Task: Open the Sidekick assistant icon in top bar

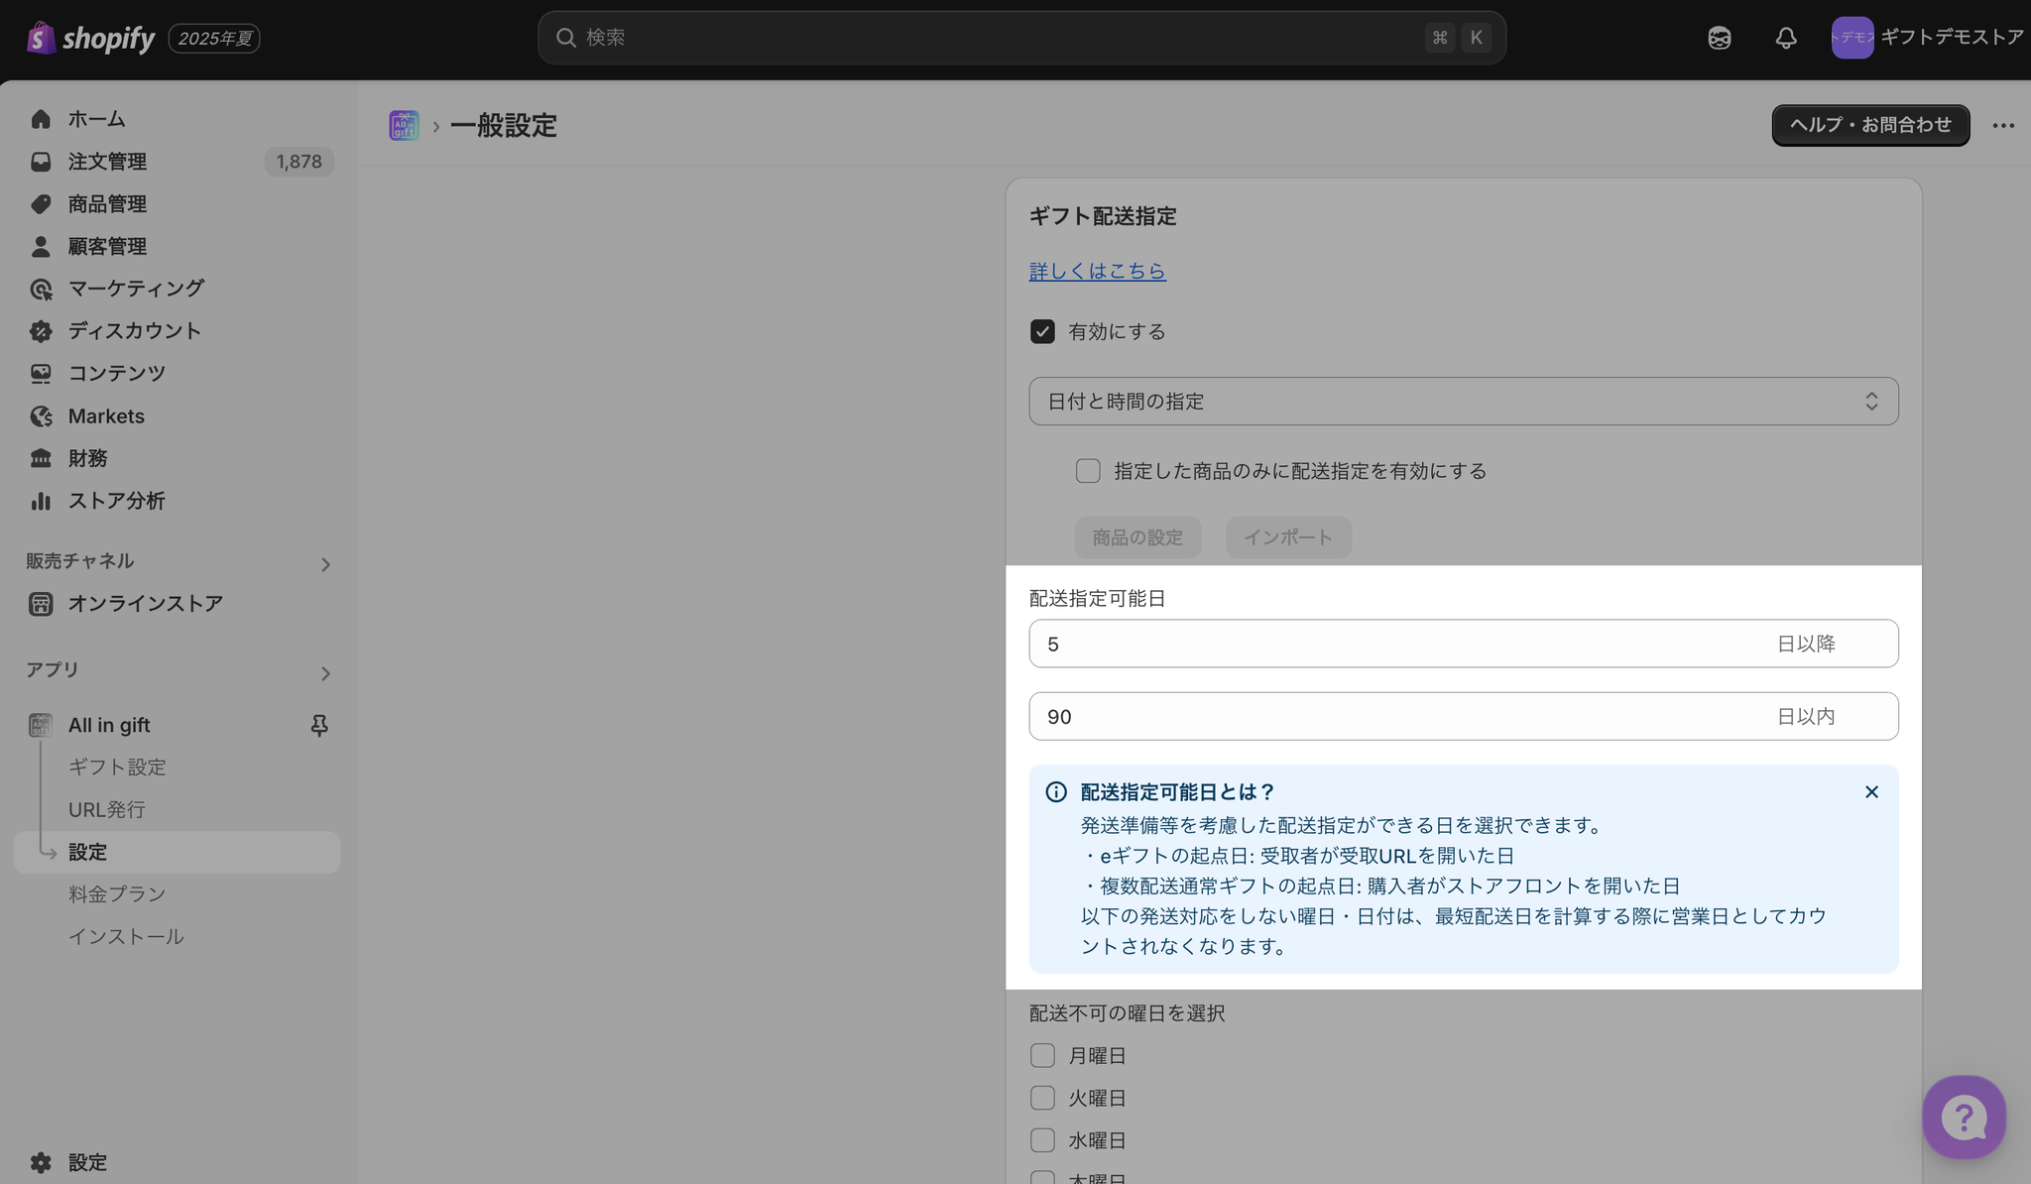Action: pyautogui.click(x=1719, y=38)
